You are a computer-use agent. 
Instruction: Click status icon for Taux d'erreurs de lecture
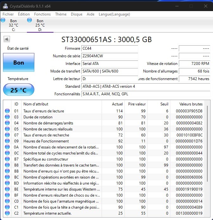7,111
